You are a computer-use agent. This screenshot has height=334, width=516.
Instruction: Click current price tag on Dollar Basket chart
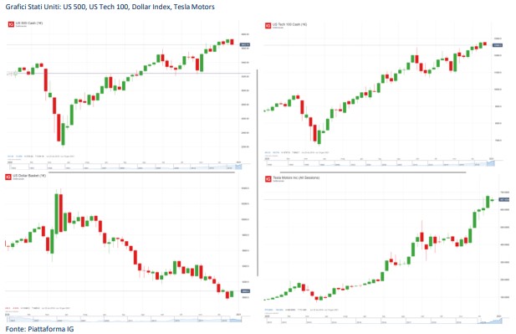click(x=246, y=291)
